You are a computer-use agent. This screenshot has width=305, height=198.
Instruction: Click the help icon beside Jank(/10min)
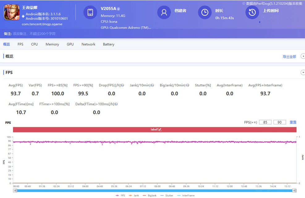pyautogui.click(x=153, y=85)
